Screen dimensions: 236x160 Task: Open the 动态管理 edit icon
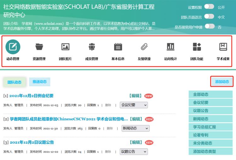pyautogui.click(x=13, y=47)
